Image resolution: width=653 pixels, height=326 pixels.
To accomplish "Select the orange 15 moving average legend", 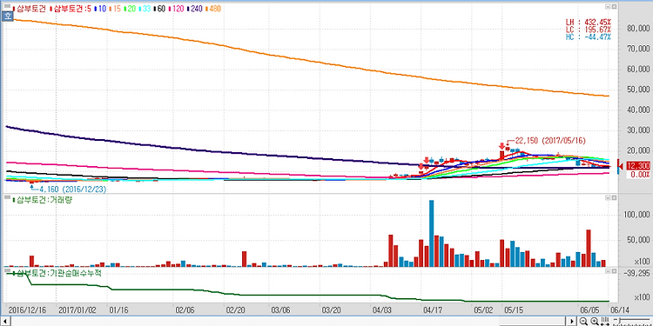I will click(115, 9).
